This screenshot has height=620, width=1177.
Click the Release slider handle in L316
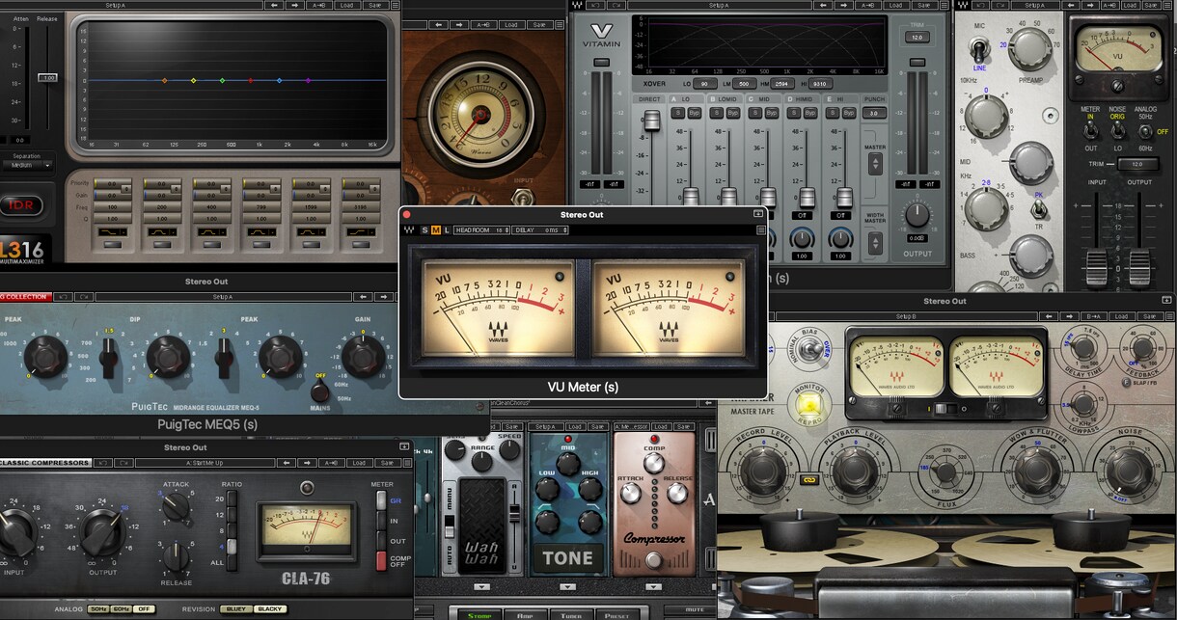pos(47,77)
